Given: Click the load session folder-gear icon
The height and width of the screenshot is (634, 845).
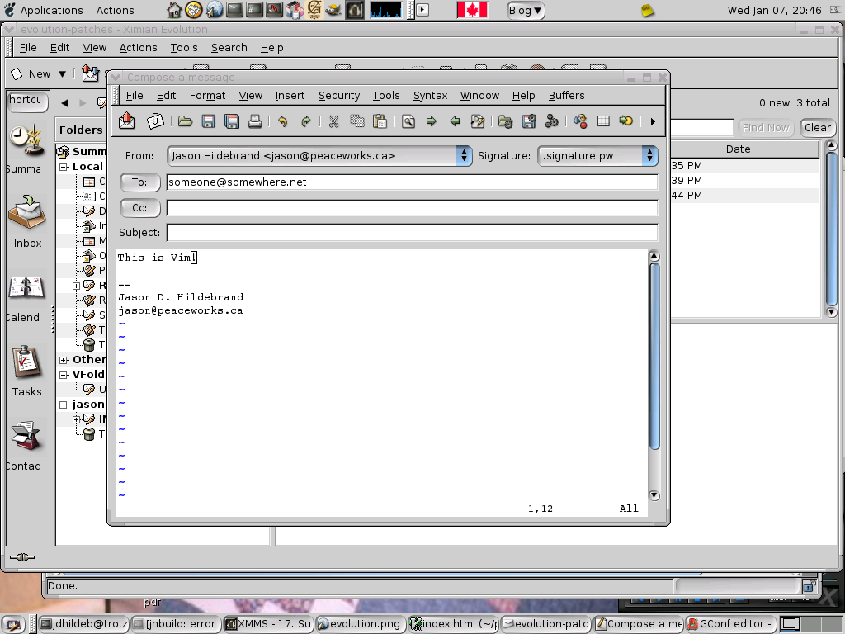Looking at the screenshot, I should [x=506, y=121].
